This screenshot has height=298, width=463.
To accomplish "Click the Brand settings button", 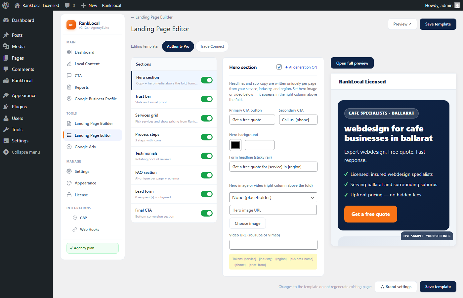I will (x=396, y=287).
